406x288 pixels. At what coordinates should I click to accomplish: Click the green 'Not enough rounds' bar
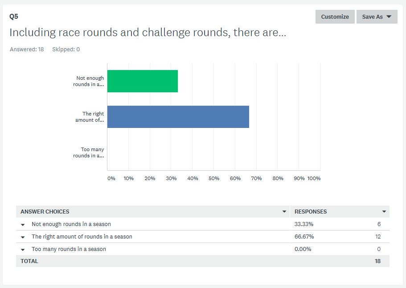click(x=143, y=81)
